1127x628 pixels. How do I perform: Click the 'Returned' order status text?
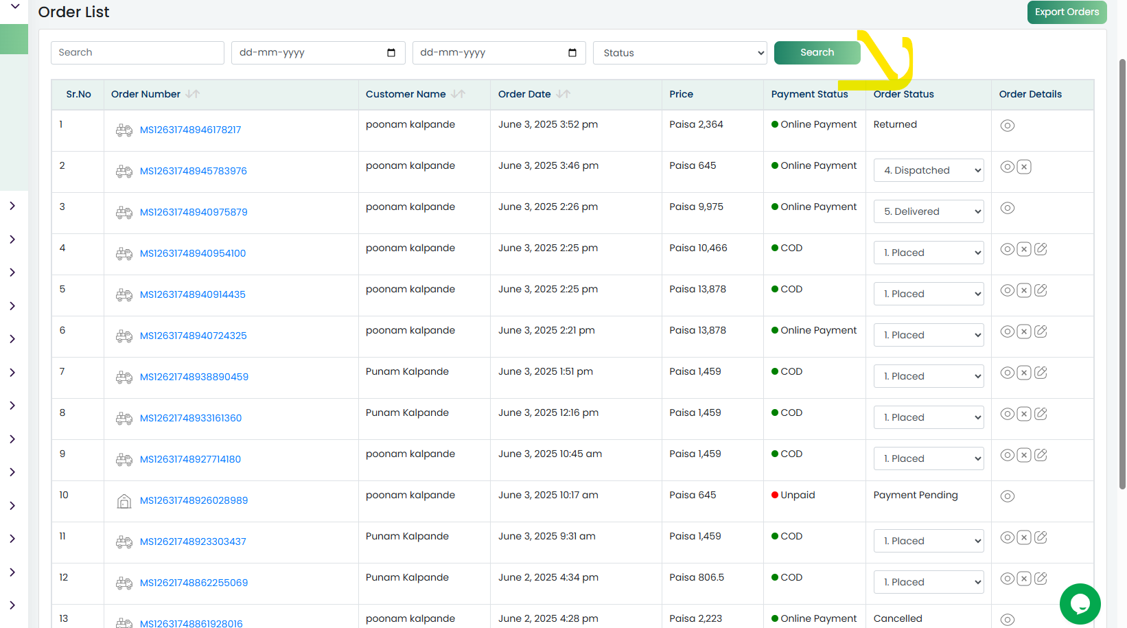pyautogui.click(x=895, y=124)
